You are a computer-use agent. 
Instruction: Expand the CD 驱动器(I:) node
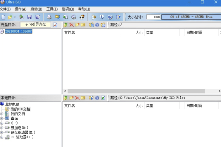pyautogui.click(x=2, y=137)
